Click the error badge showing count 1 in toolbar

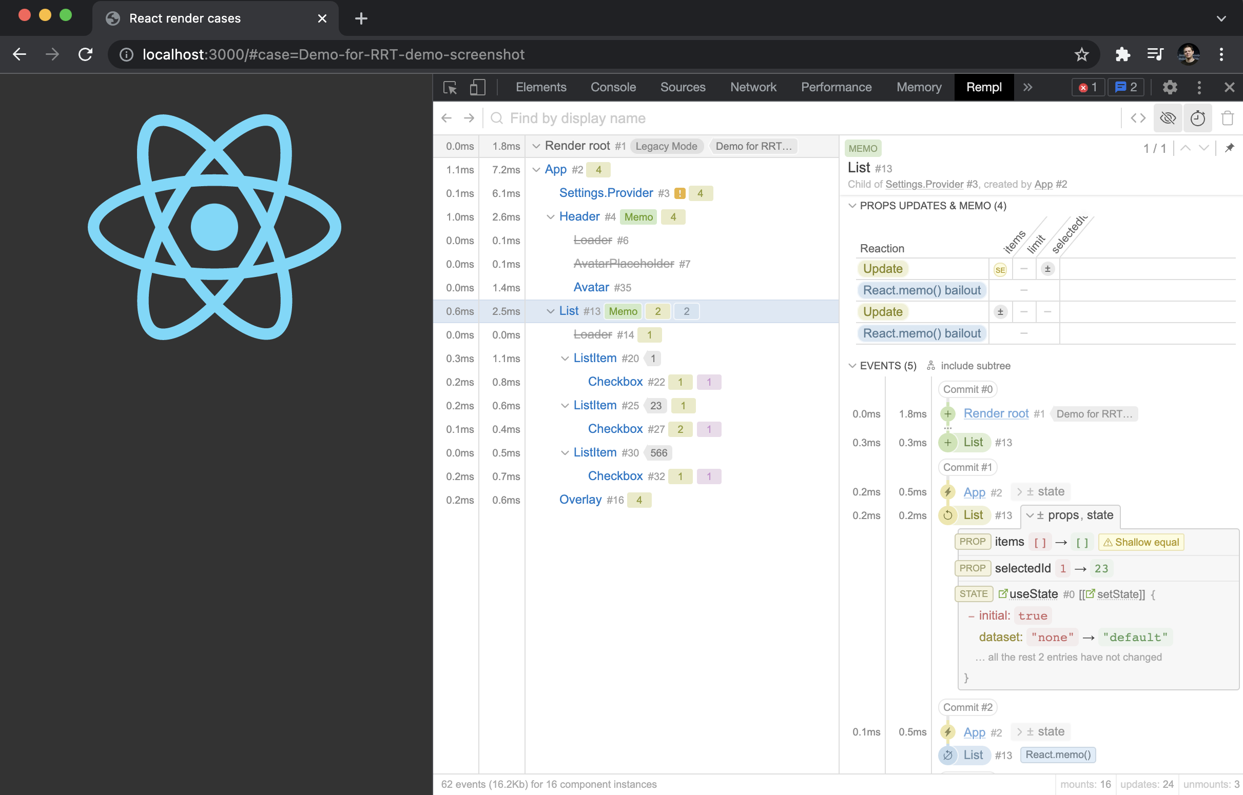[1087, 87]
